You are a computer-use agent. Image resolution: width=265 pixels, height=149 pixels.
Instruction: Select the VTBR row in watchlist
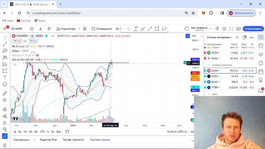coord(230,87)
